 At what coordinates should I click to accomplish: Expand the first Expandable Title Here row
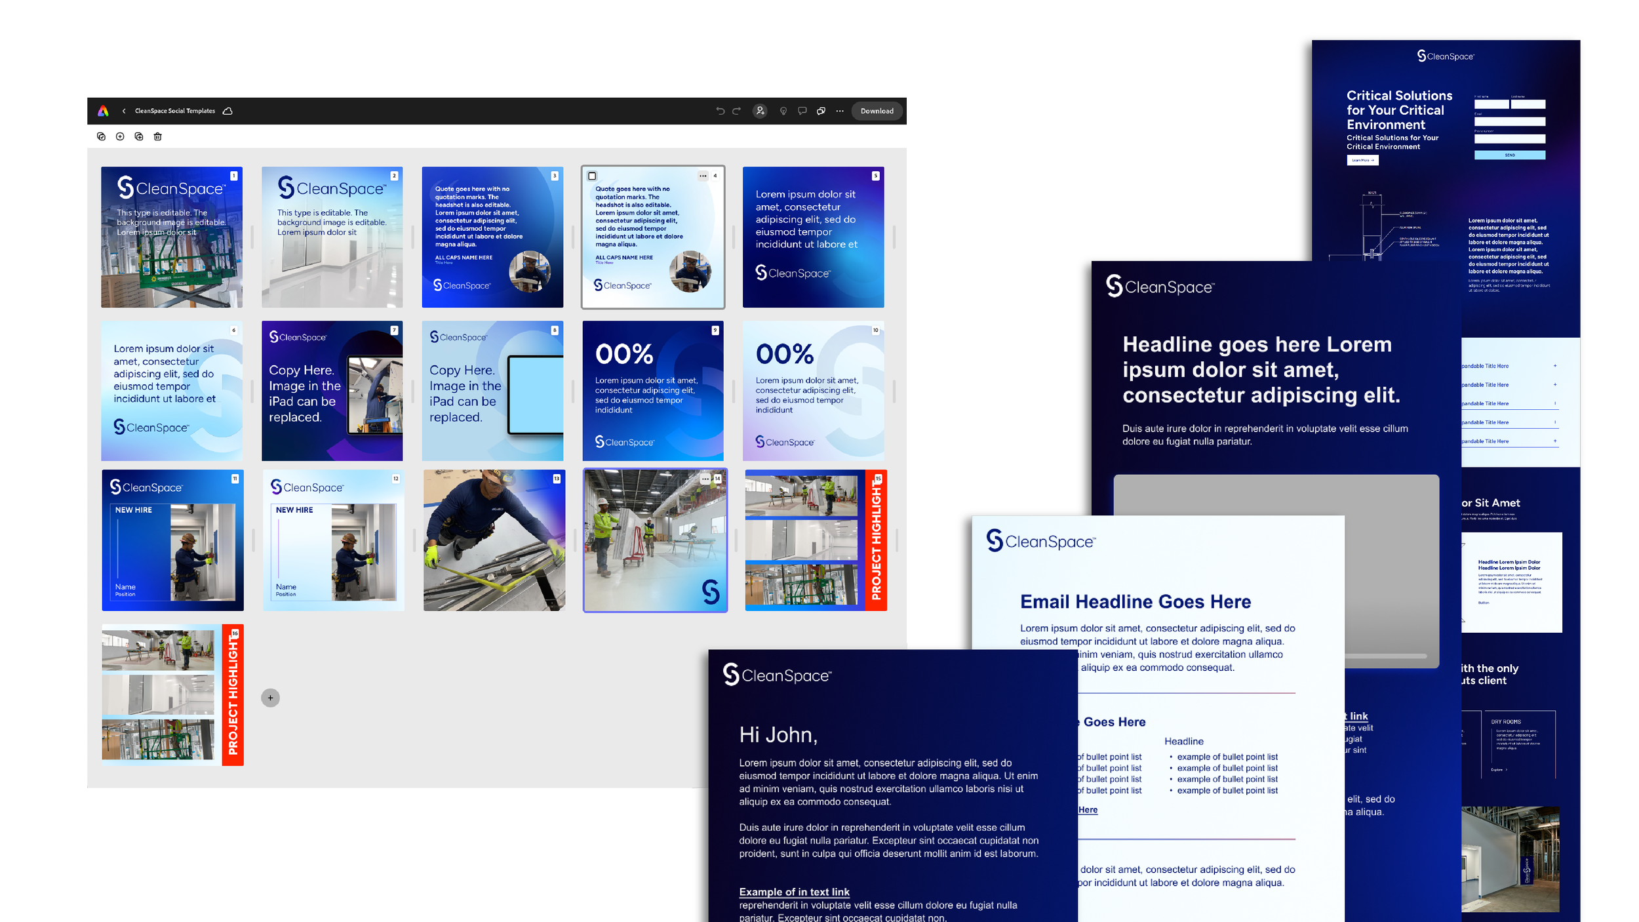pyautogui.click(x=1554, y=366)
